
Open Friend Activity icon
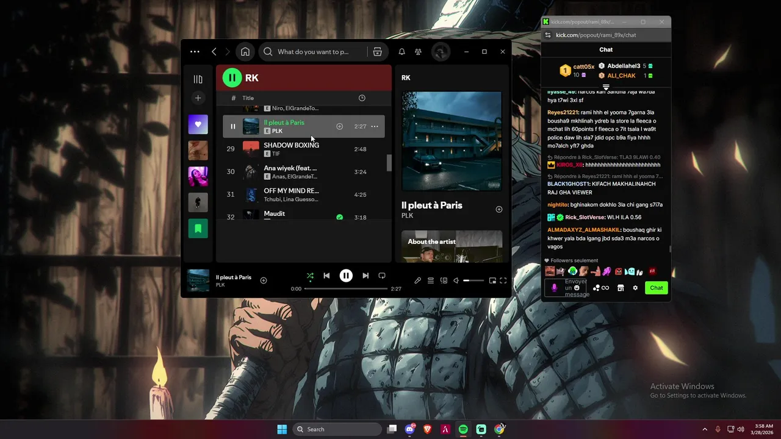(418, 52)
